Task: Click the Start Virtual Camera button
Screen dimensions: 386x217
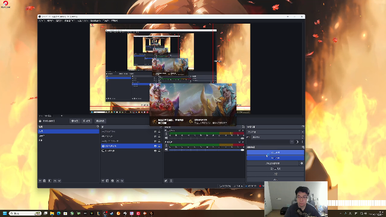Action: (x=273, y=163)
